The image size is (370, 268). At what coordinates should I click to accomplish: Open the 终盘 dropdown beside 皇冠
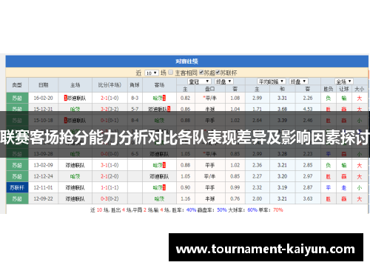point(223,81)
